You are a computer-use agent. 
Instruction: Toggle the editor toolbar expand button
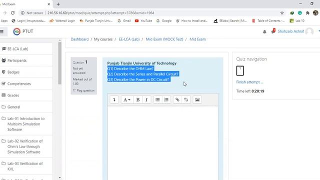click(x=114, y=100)
